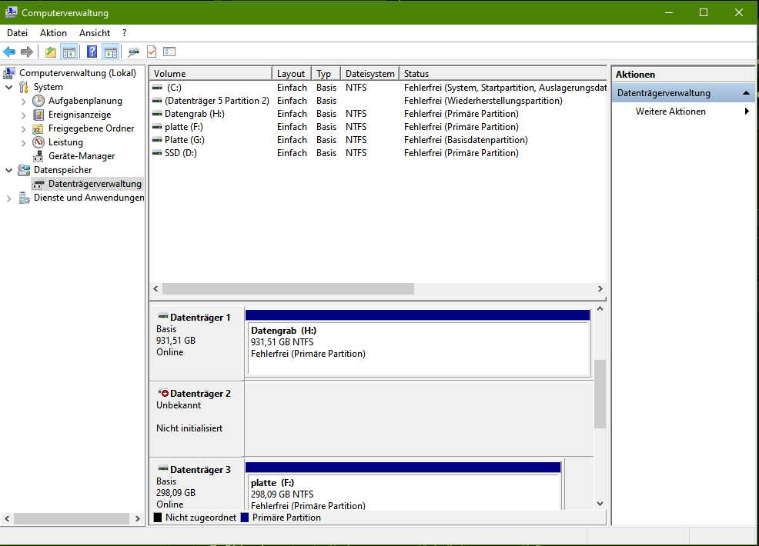This screenshot has height=546, width=759.
Task: Collapse the Datenträgerverwaltung actions section
Action: pyautogui.click(x=746, y=93)
